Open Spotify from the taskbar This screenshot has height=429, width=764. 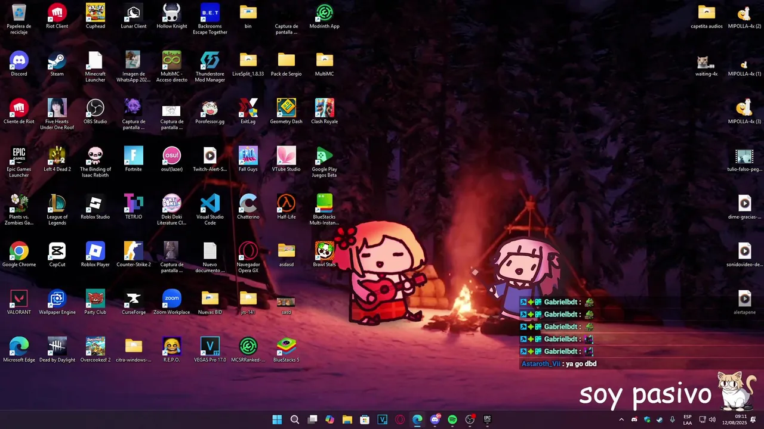point(452,419)
